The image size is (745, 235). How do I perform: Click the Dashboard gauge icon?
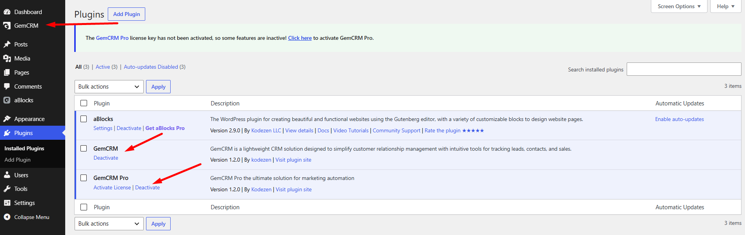pos(7,12)
